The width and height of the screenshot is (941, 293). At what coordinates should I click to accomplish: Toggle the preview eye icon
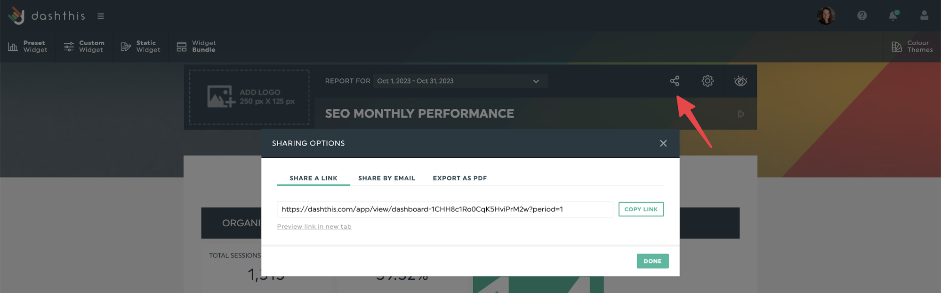[x=740, y=81]
